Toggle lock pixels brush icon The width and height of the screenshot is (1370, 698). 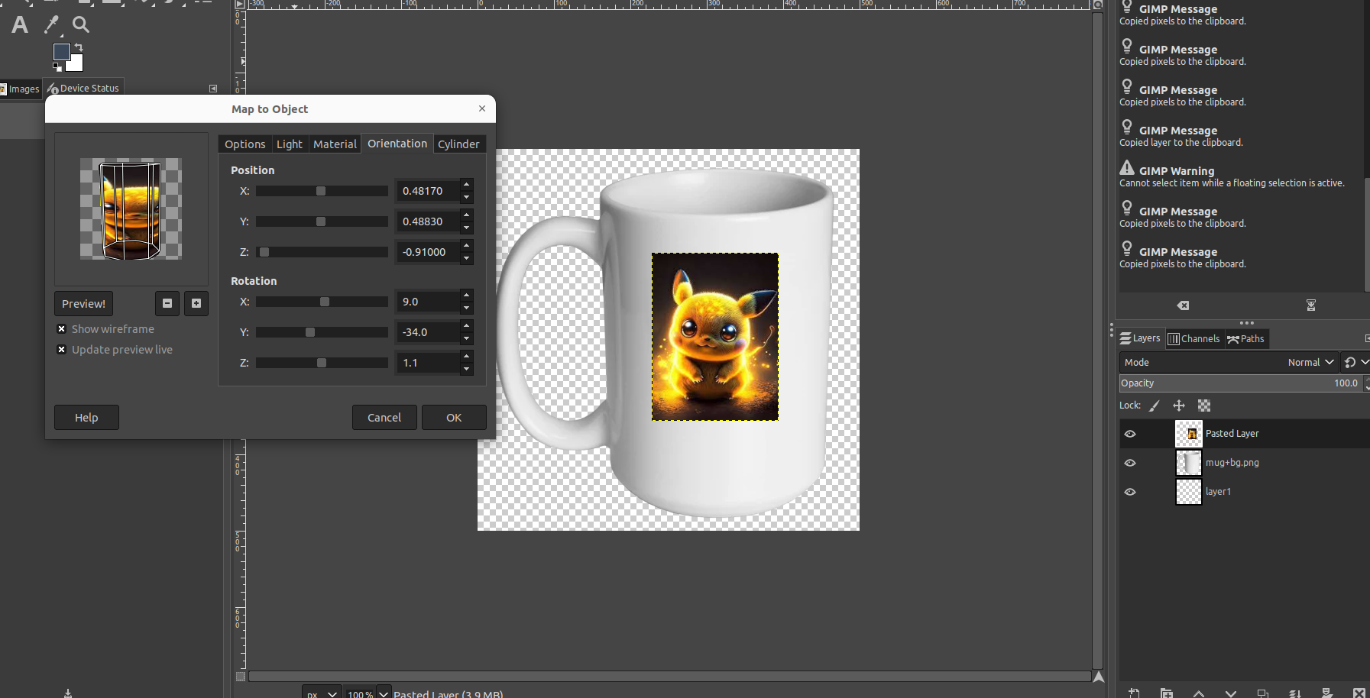click(x=1155, y=406)
